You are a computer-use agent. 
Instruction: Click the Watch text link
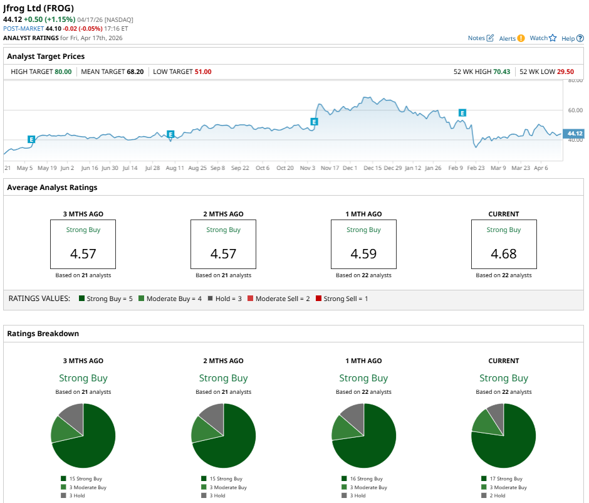coord(538,38)
